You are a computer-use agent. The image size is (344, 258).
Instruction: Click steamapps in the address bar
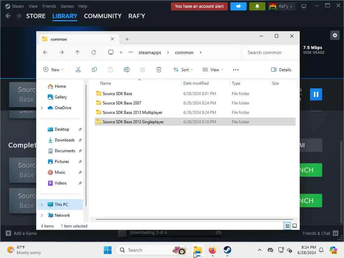(x=150, y=52)
